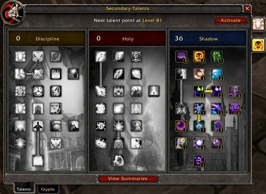Click the Shadow tree header bar
The height and width of the screenshot is (194, 266).
(x=208, y=38)
